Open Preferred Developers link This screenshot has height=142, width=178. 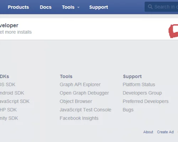tap(146, 102)
